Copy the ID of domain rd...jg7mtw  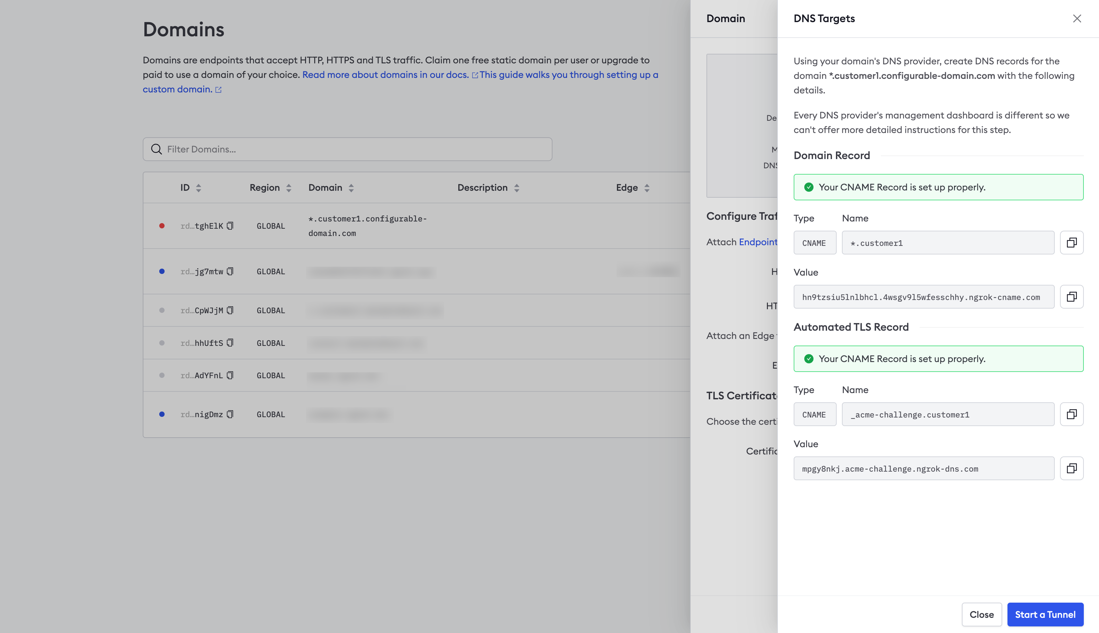point(230,271)
